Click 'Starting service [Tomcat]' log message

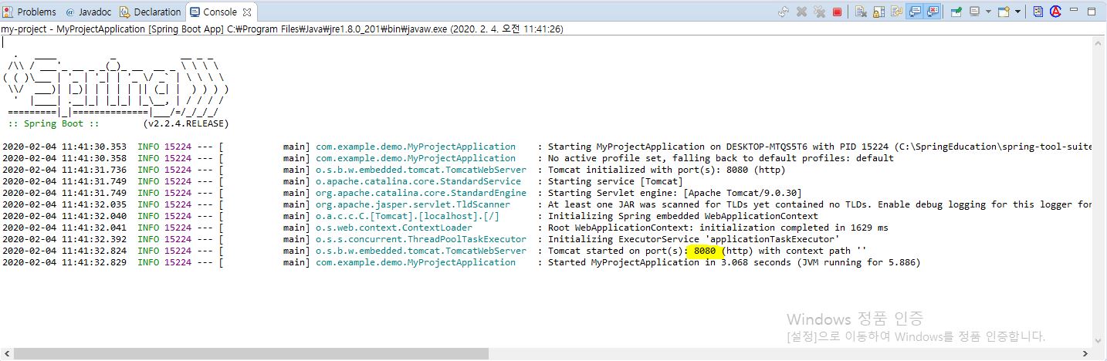tap(614, 181)
